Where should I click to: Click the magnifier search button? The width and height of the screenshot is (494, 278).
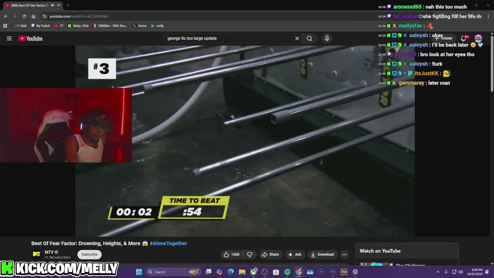[310, 39]
